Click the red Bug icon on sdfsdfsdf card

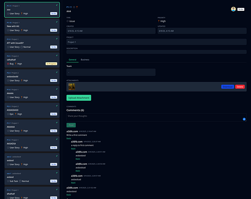pyautogui.click(x=8, y=64)
